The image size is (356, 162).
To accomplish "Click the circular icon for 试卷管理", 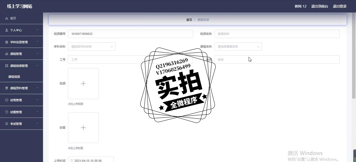I will tap(7, 100).
